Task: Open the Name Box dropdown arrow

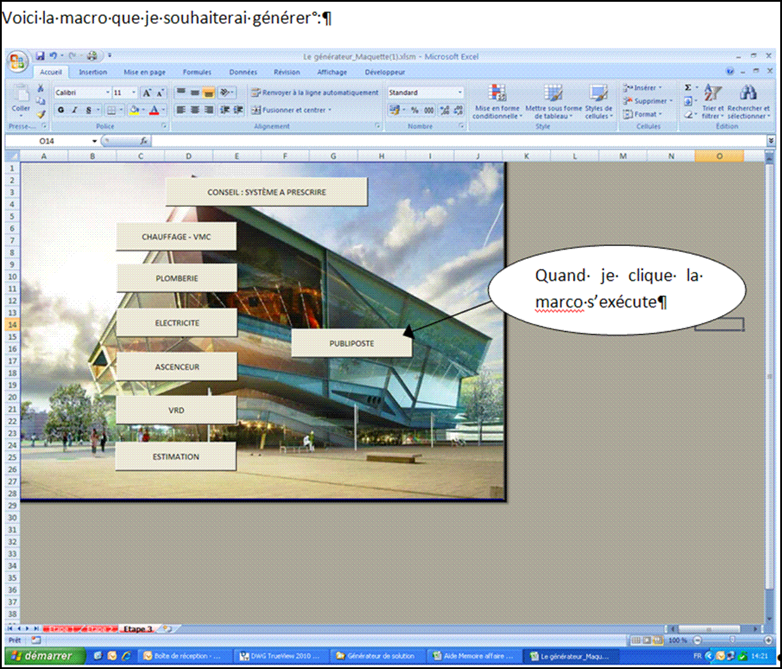Action: click(94, 141)
